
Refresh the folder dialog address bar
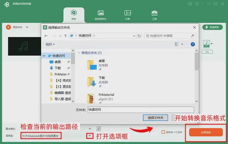coord(139,35)
